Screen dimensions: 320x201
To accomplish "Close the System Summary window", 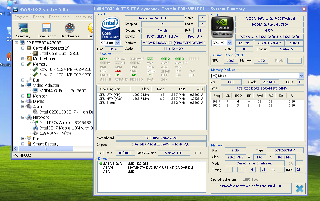I will (304, 9).
